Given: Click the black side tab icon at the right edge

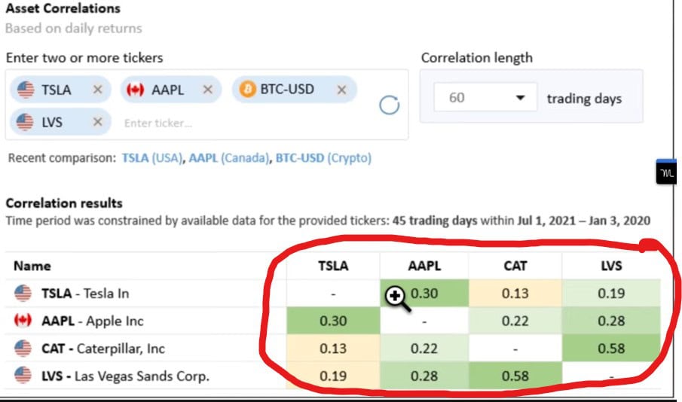Looking at the screenshot, I should (x=666, y=172).
